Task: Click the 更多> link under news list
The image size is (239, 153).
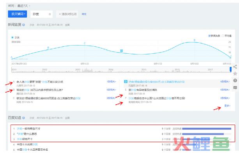Action: [227, 106]
